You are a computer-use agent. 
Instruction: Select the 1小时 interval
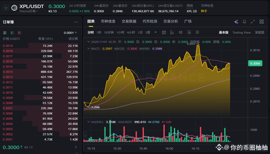coord(120,33)
